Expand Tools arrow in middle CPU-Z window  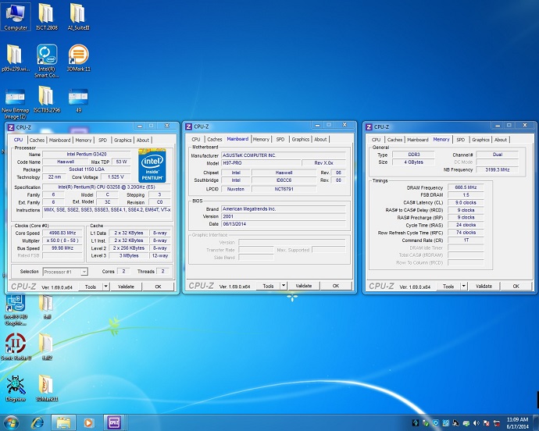point(284,286)
